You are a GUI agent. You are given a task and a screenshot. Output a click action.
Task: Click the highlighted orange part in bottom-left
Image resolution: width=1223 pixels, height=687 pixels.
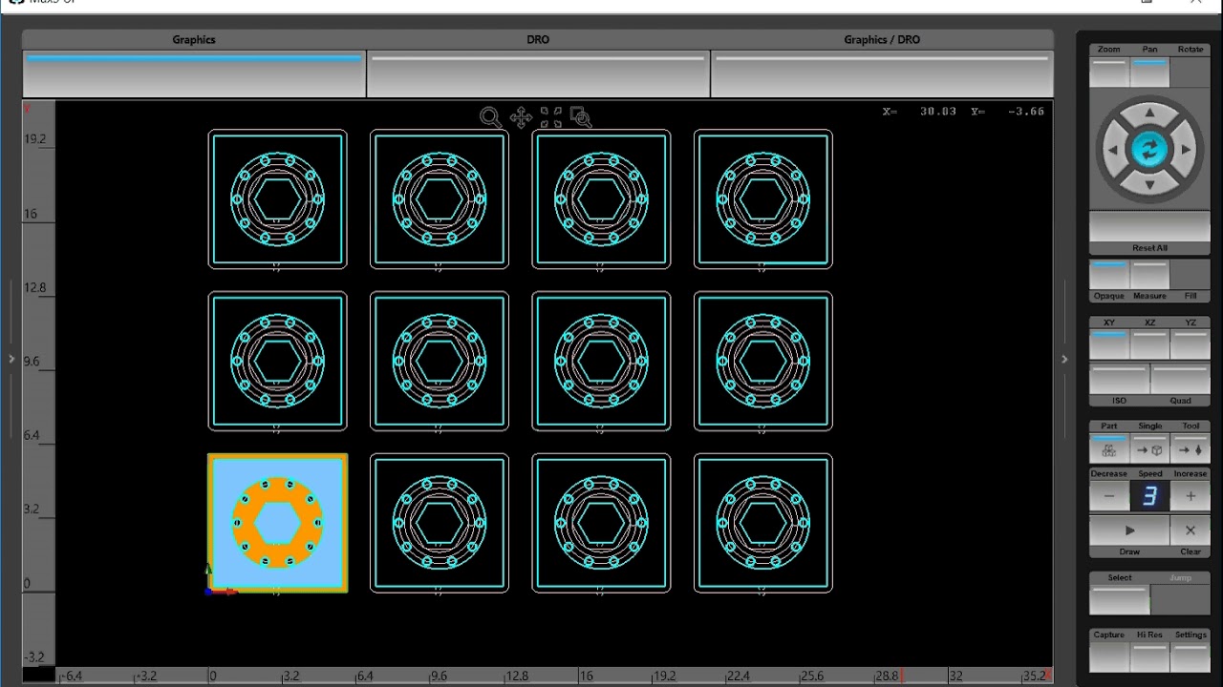pyautogui.click(x=278, y=523)
